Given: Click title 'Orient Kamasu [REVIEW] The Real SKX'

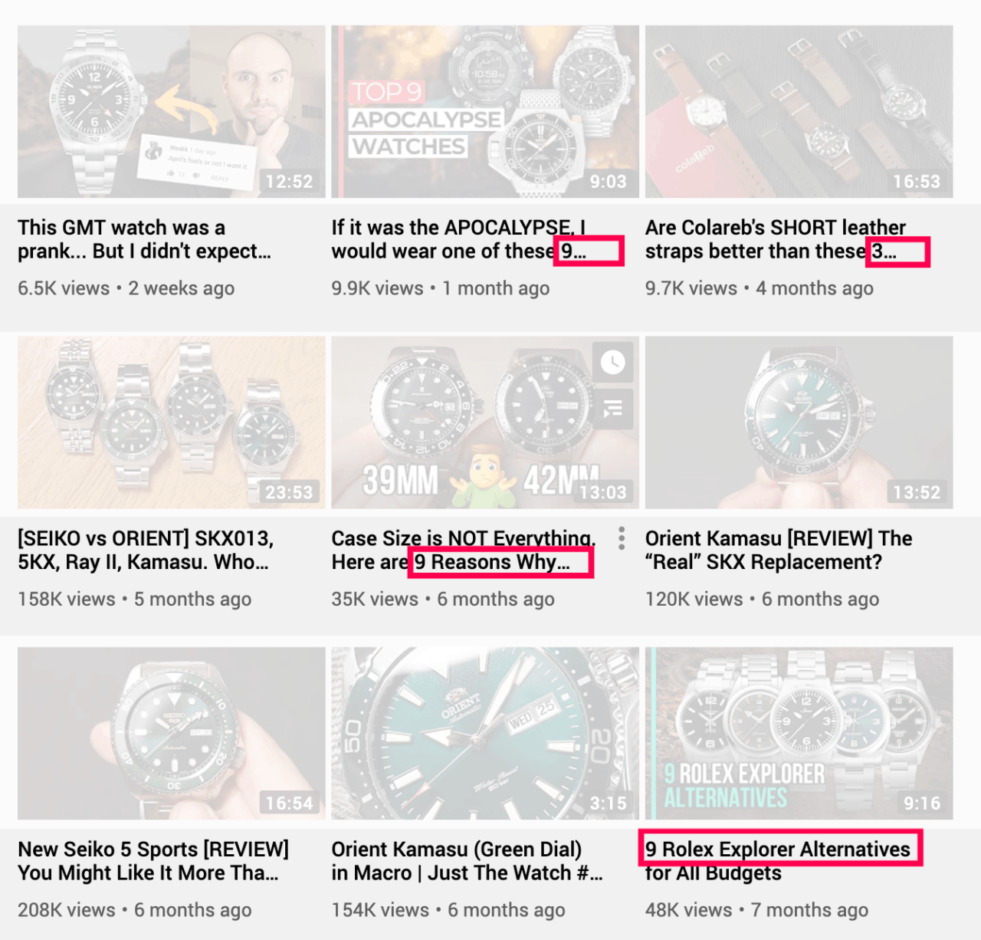Looking at the screenshot, I should [x=779, y=550].
